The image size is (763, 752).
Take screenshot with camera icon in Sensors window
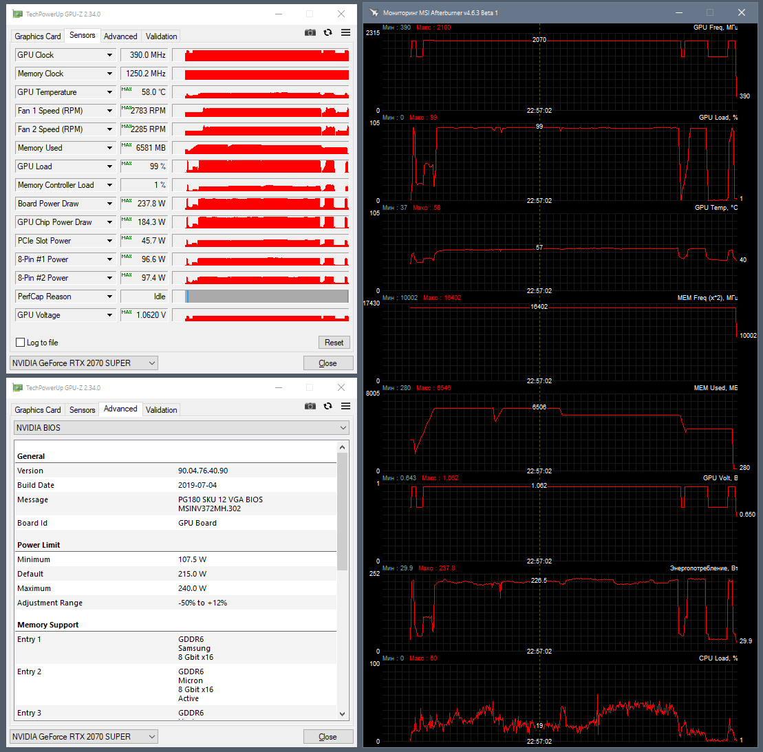tap(310, 32)
